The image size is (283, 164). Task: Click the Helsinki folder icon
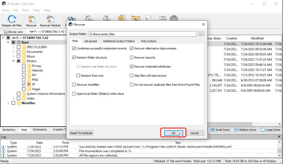point(29,70)
